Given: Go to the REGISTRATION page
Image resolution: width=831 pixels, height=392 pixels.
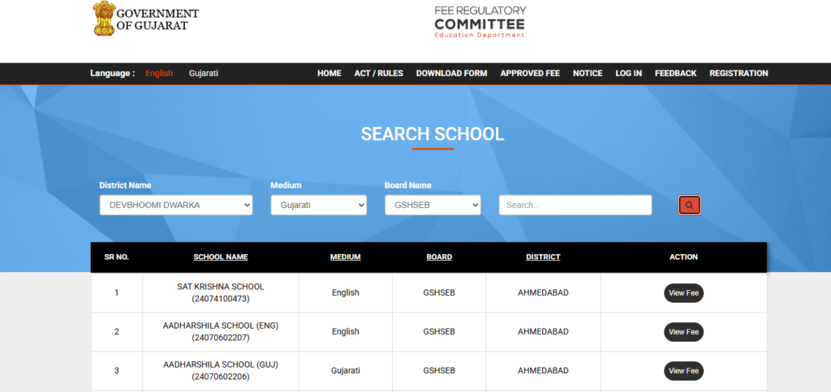Looking at the screenshot, I should pyautogui.click(x=738, y=74).
